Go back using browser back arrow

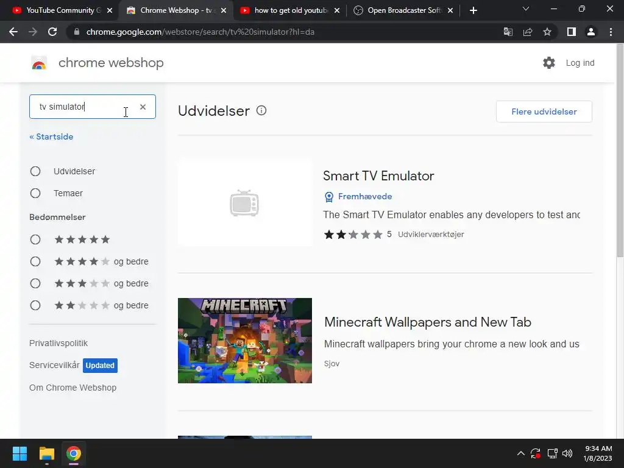tap(13, 32)
